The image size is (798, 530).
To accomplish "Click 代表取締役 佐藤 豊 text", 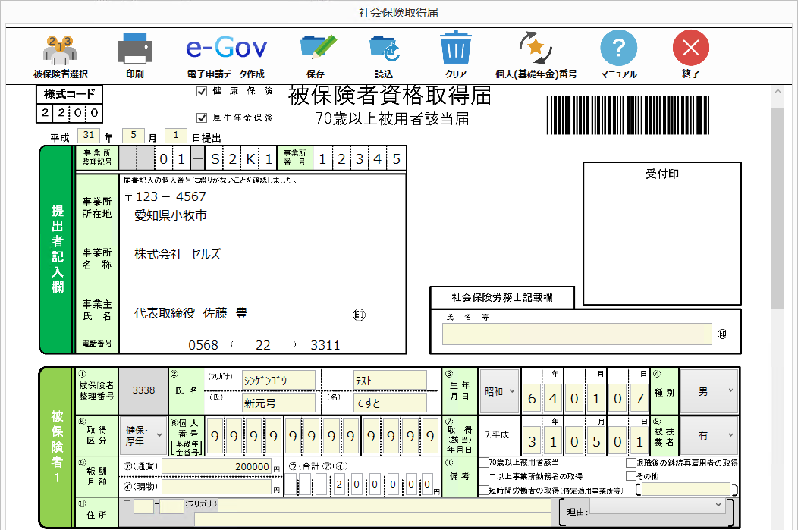I will click(191, 313).
